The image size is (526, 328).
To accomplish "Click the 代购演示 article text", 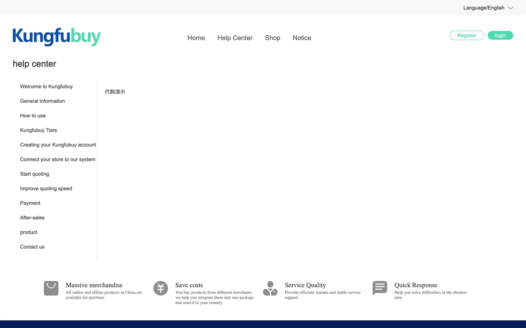I will 115,92.
